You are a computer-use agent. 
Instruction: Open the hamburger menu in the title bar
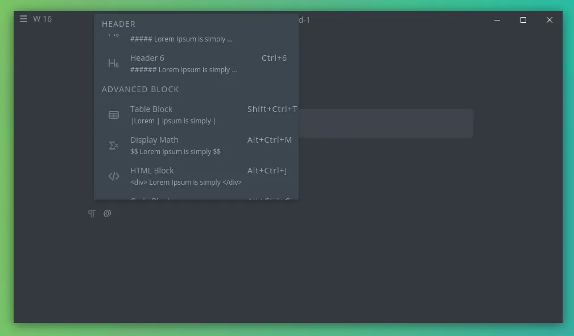click(x=23, y=18)
